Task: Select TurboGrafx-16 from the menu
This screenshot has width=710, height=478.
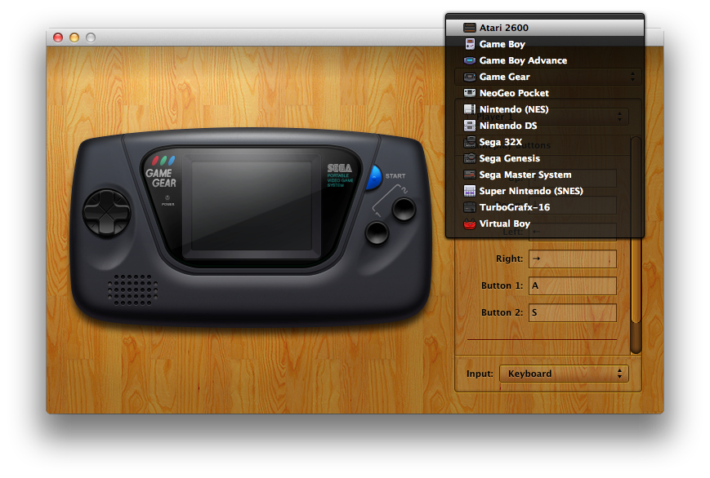Action: point(545,206)
